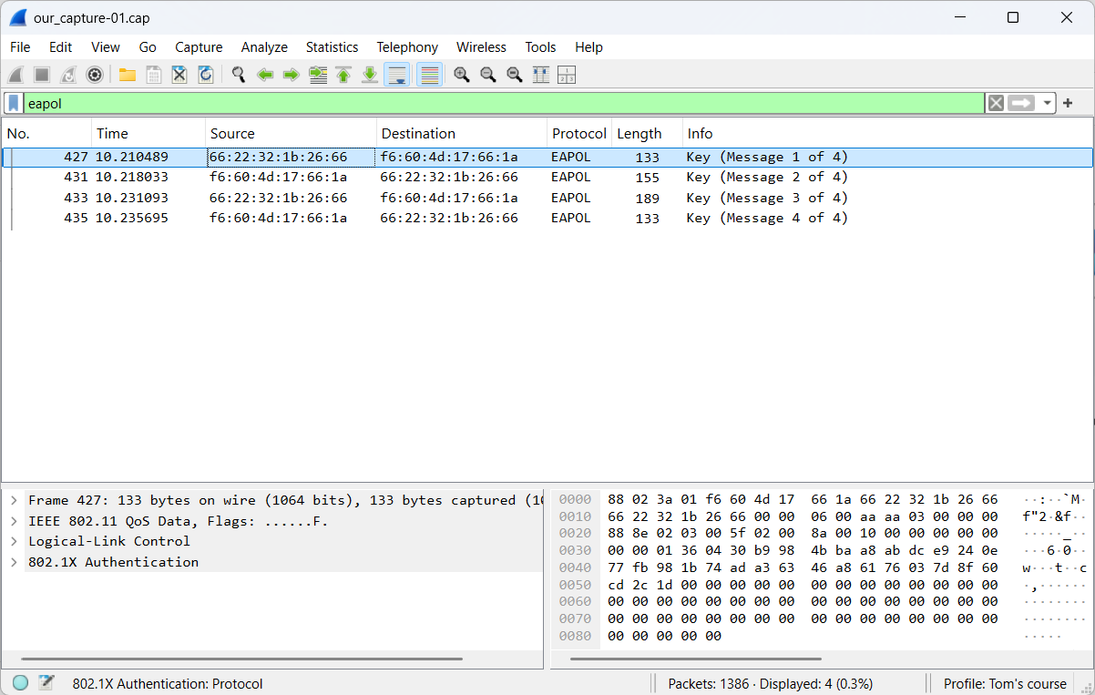
Task: Click the open capture file folder icon
Action: coord(128,75)
